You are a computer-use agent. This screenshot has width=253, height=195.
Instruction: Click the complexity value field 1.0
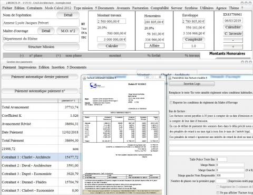193,46
